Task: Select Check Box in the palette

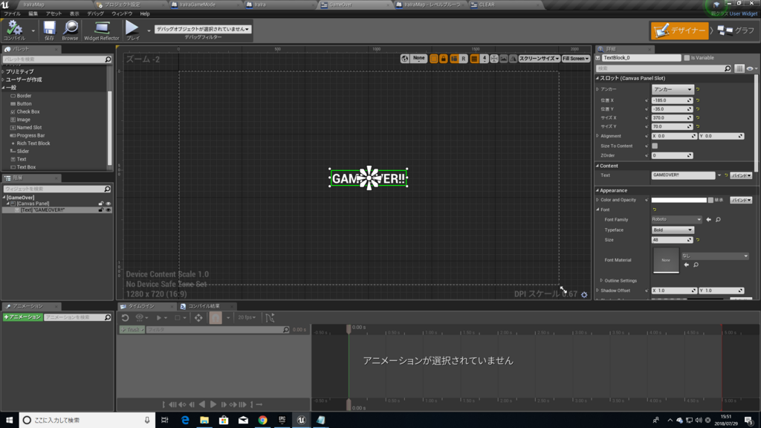Action: point(28,111)
